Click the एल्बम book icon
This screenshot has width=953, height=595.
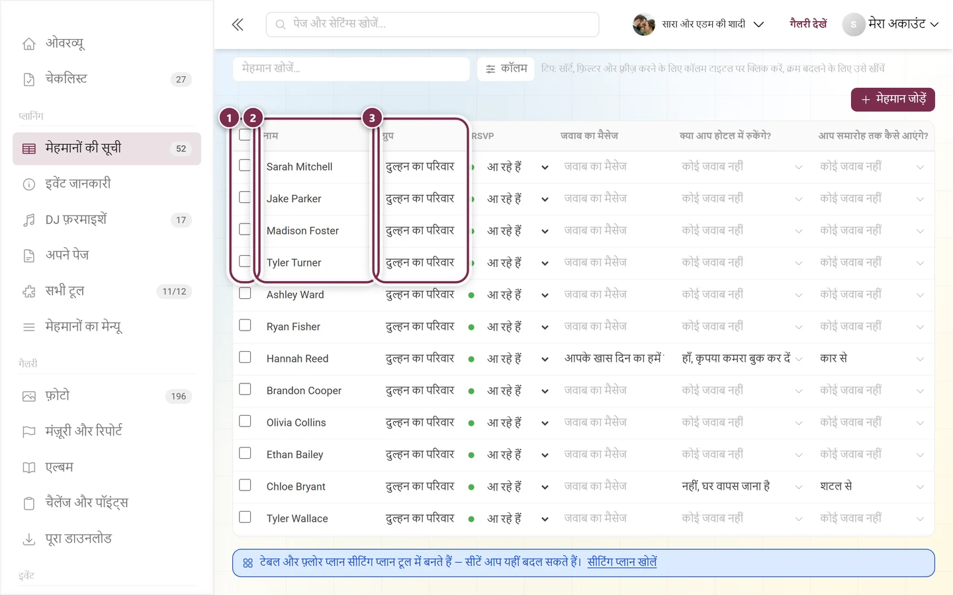click(x=29, y=468)
